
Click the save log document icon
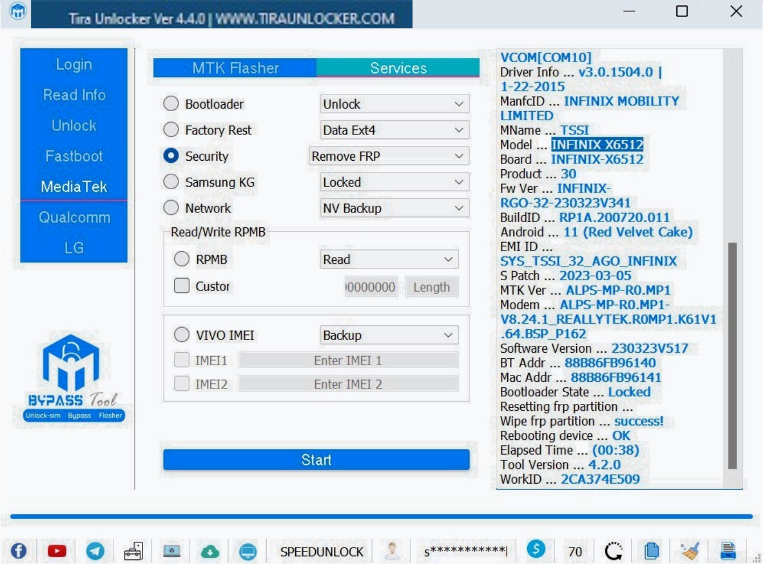[728, 551]
